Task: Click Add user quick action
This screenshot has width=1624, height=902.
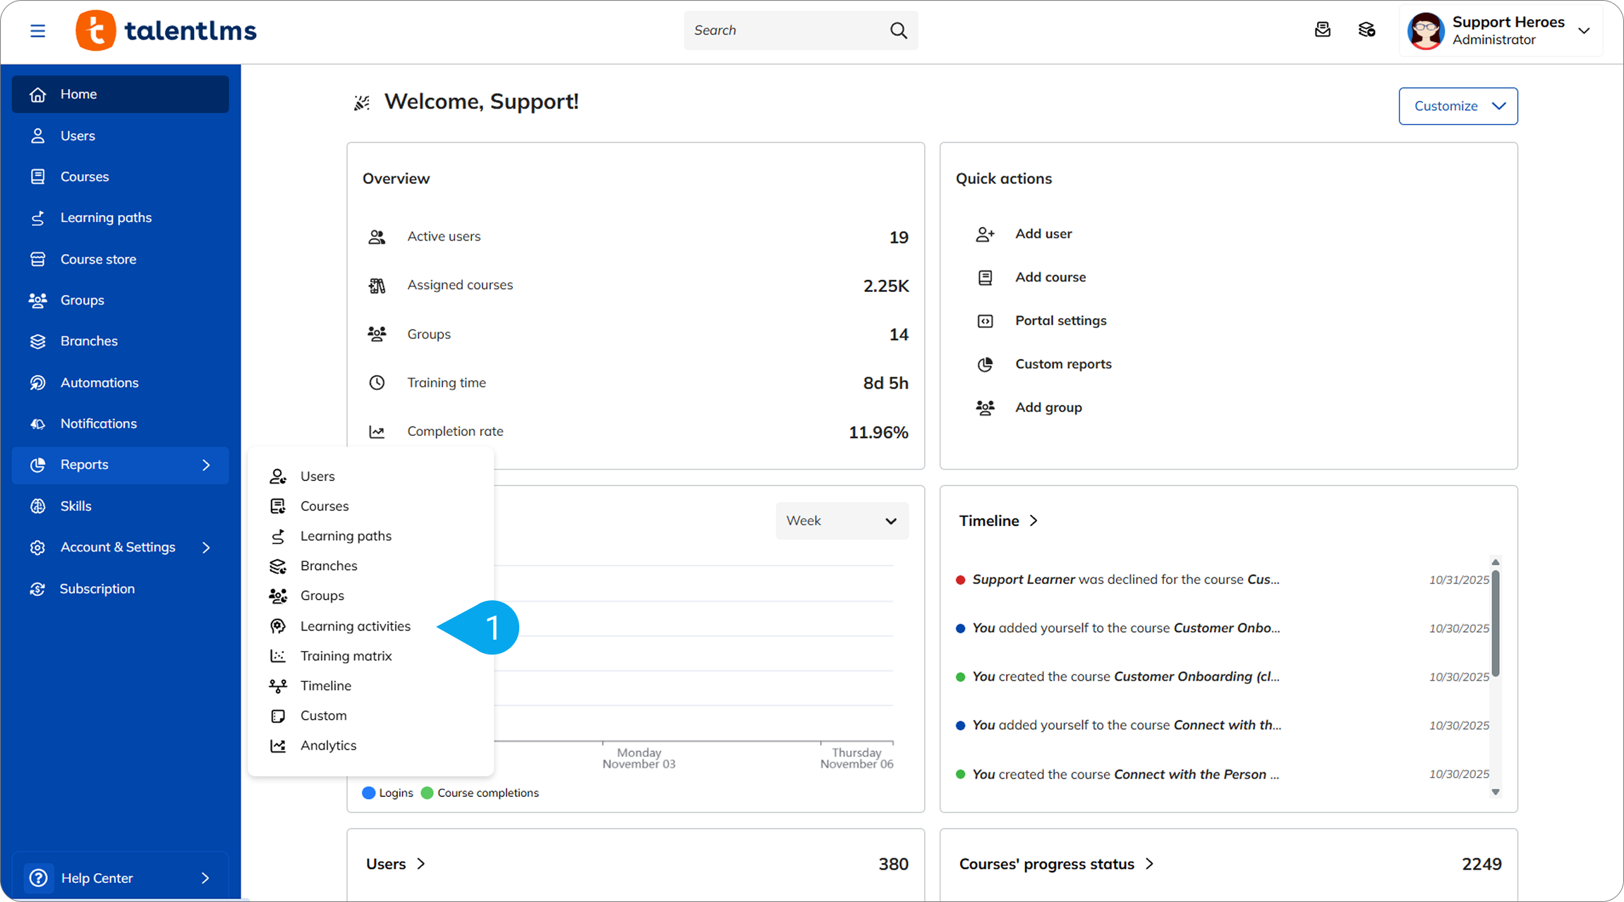Action: 1043,233
